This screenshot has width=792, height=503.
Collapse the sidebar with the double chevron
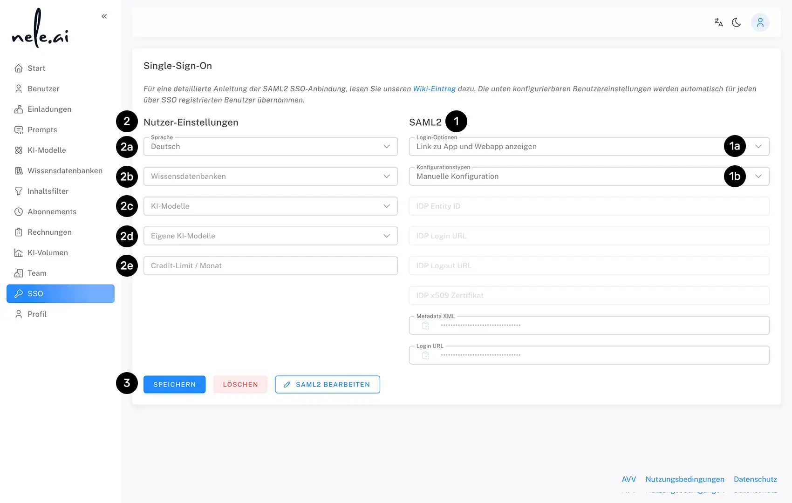(104, 16)
